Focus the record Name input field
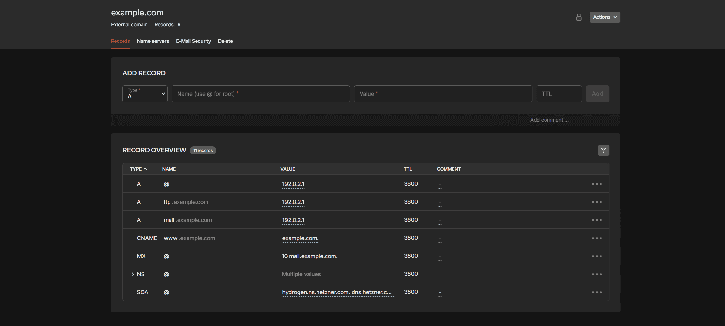The image size is (725, 326). [x=261, y=94]
